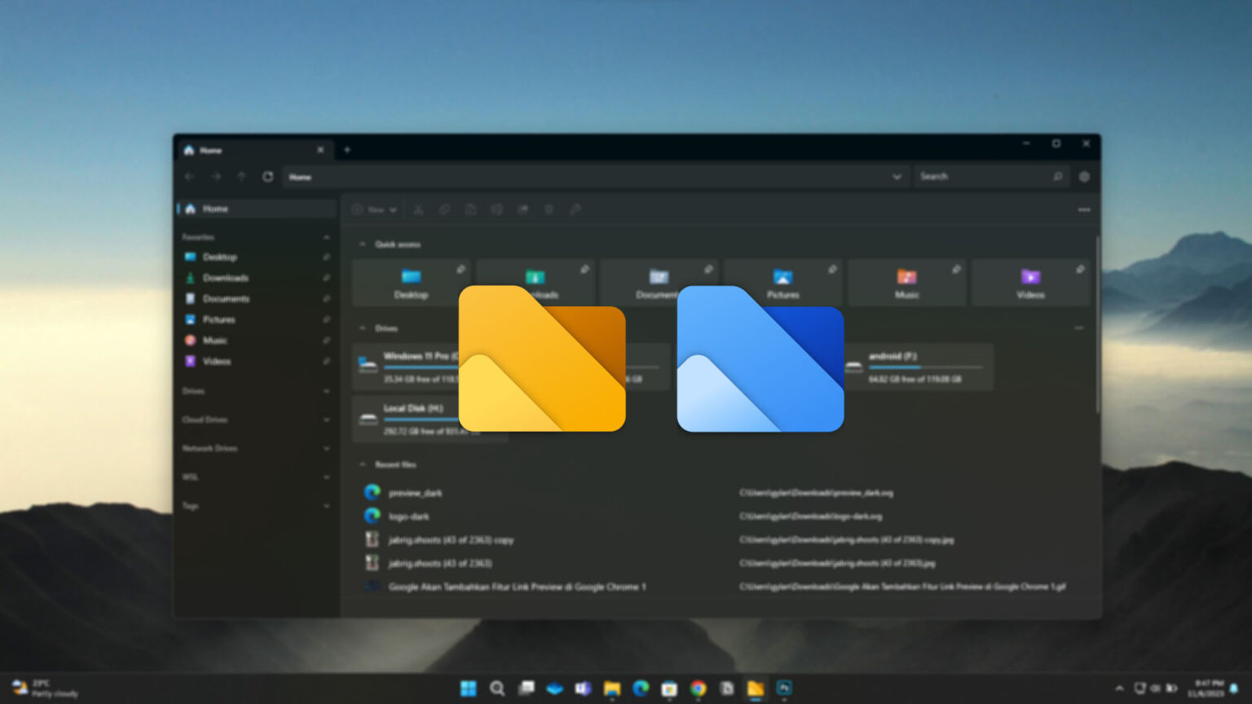
Task: Open Drives group three-dot options
Action: (x=1079, y=328)
